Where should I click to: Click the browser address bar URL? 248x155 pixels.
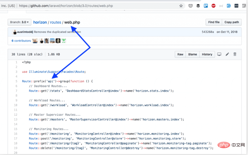click(66, 6)
